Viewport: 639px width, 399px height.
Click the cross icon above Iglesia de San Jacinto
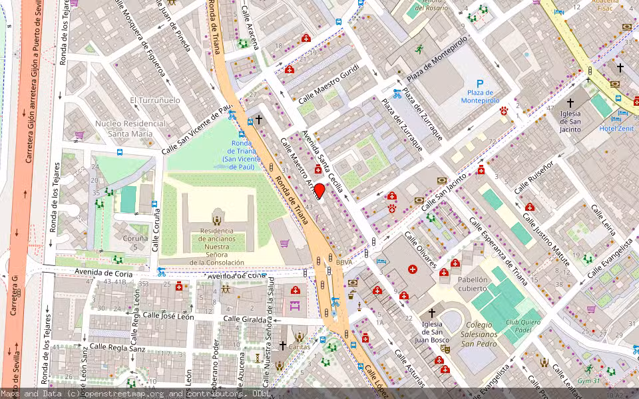570,102
